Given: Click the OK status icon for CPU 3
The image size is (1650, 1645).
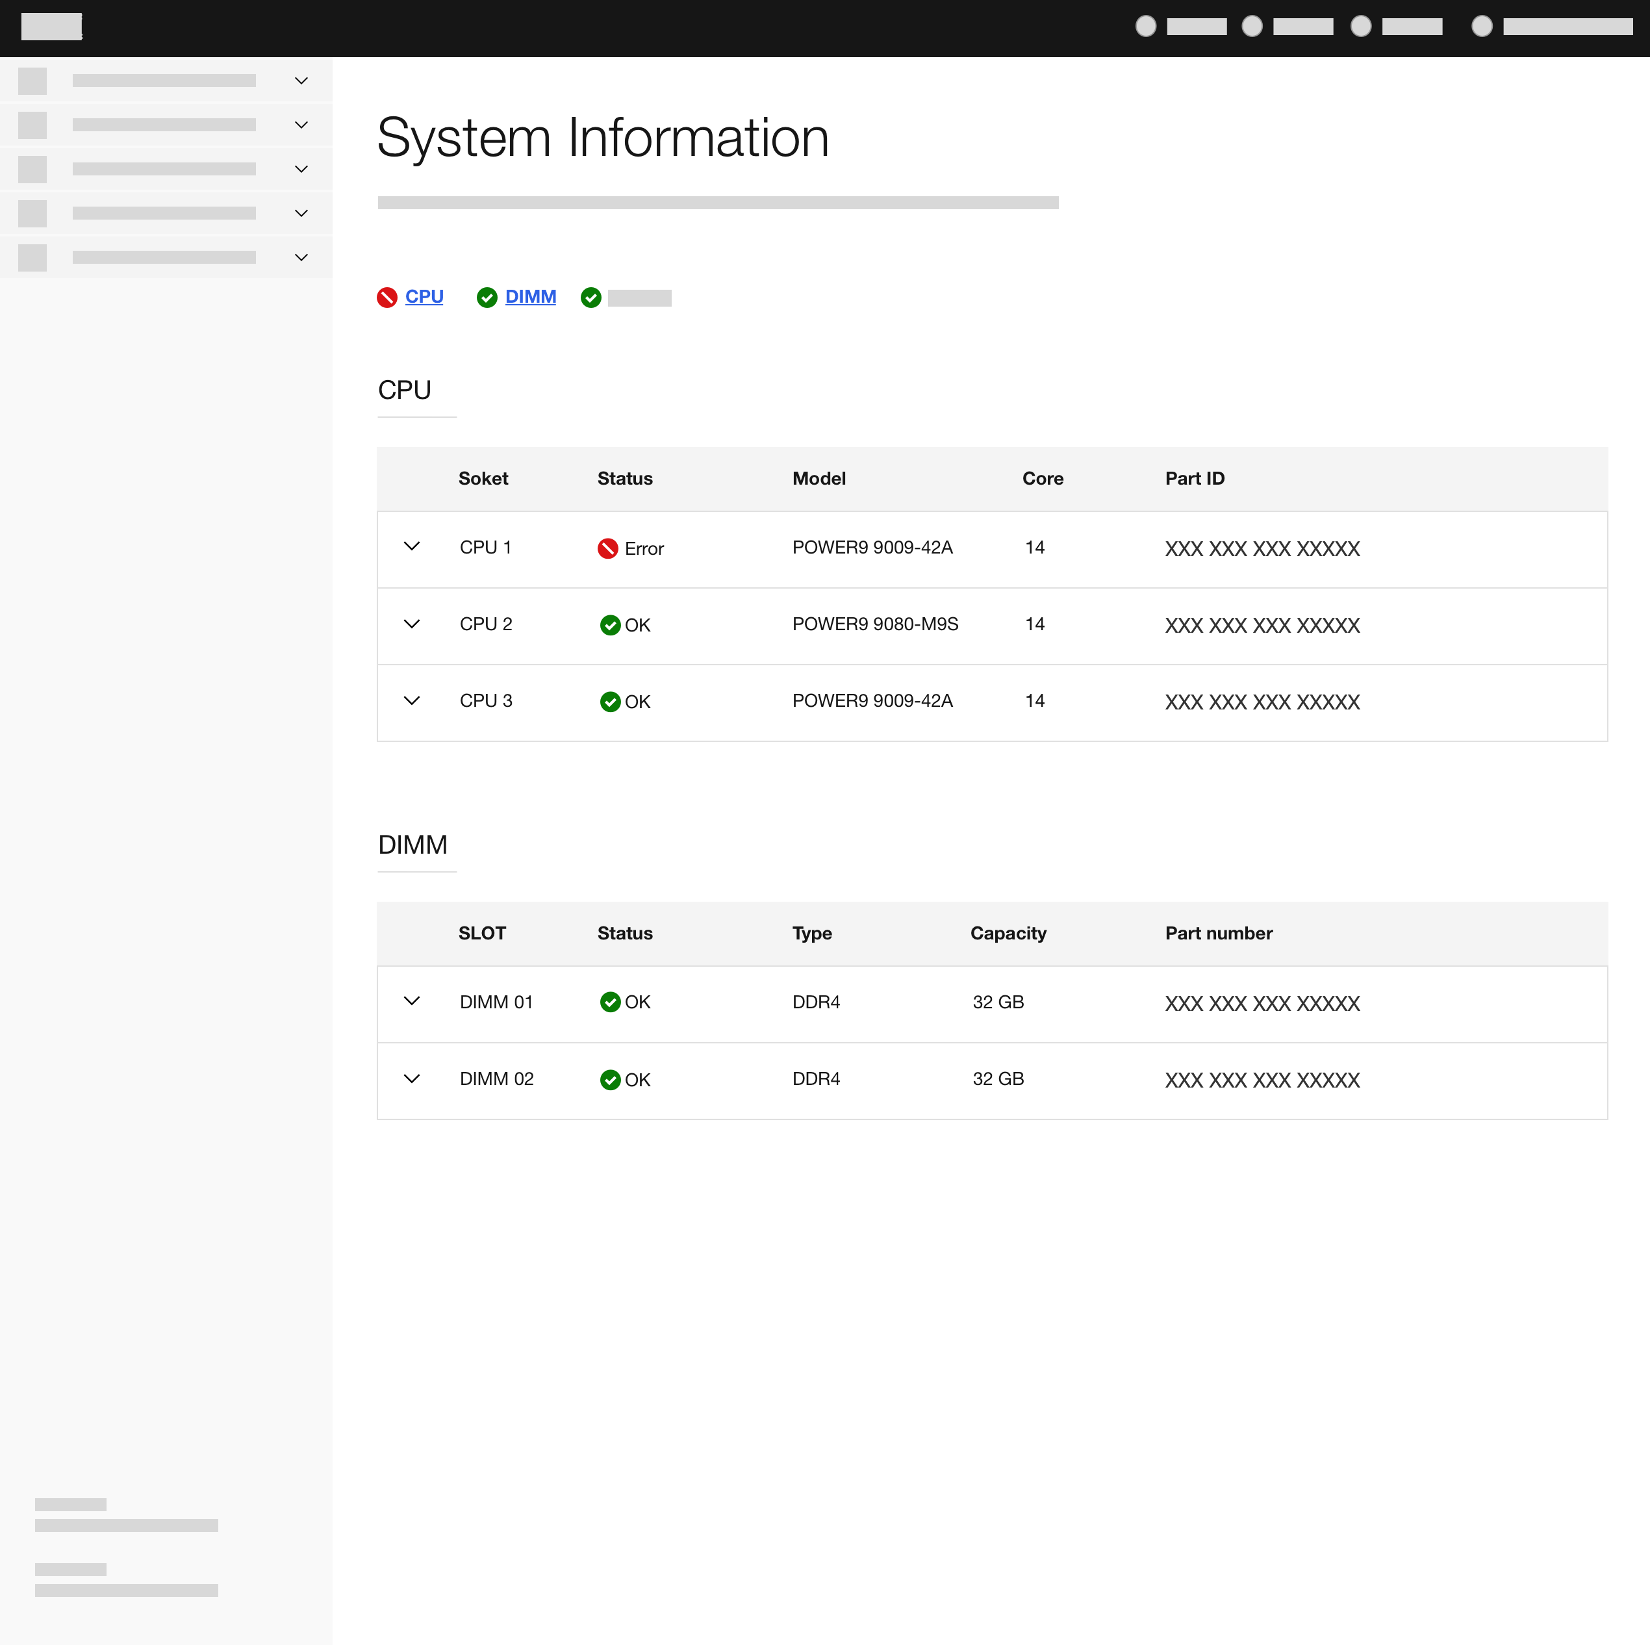Looking at the screenshot, I should tap(610, 701).
